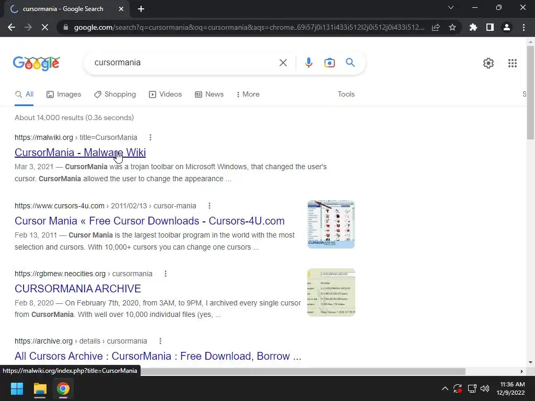Show hidden icons in system tray

pos(445,388)
